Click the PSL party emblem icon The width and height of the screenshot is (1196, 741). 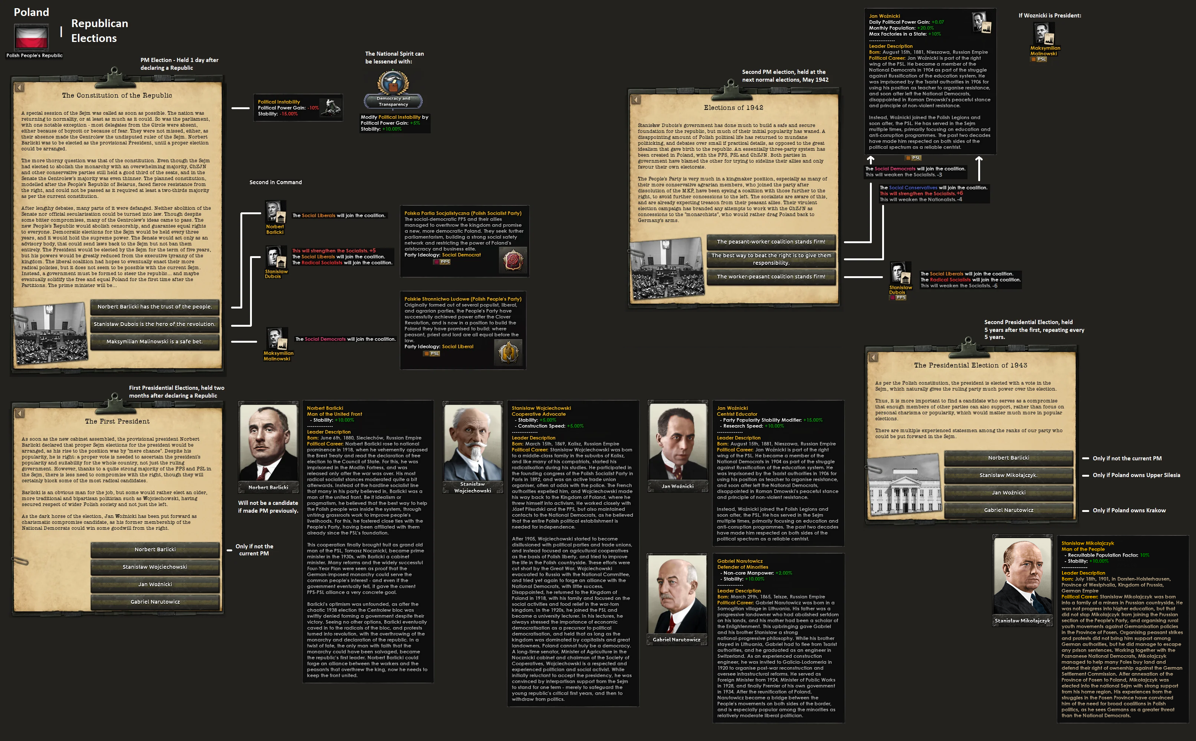(509, 352)
